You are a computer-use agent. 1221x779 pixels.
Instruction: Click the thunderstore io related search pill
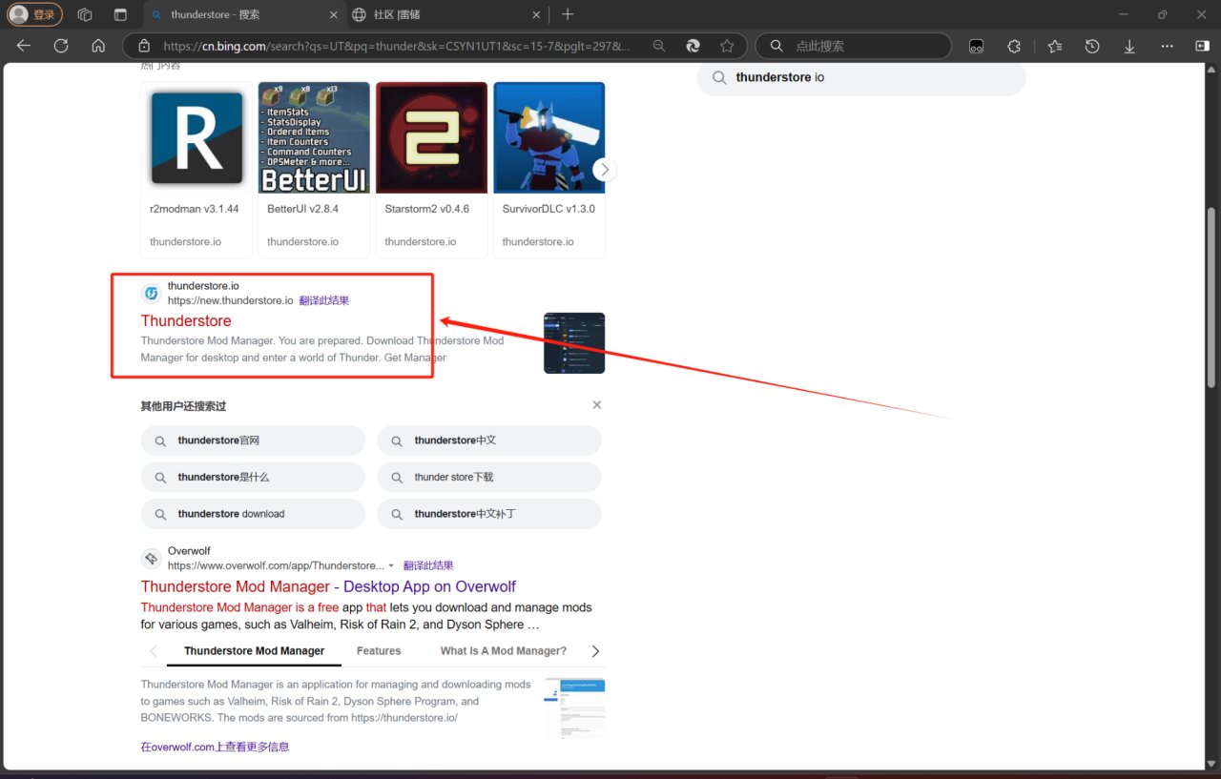(860, 78)
